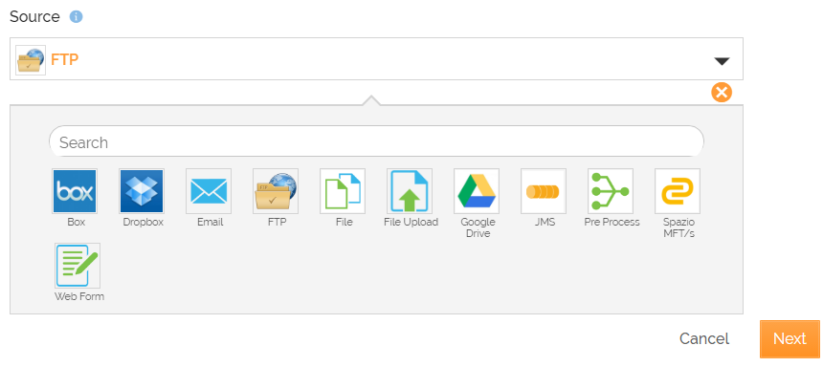Click the orange FTP selected value text

click(64, 60)
